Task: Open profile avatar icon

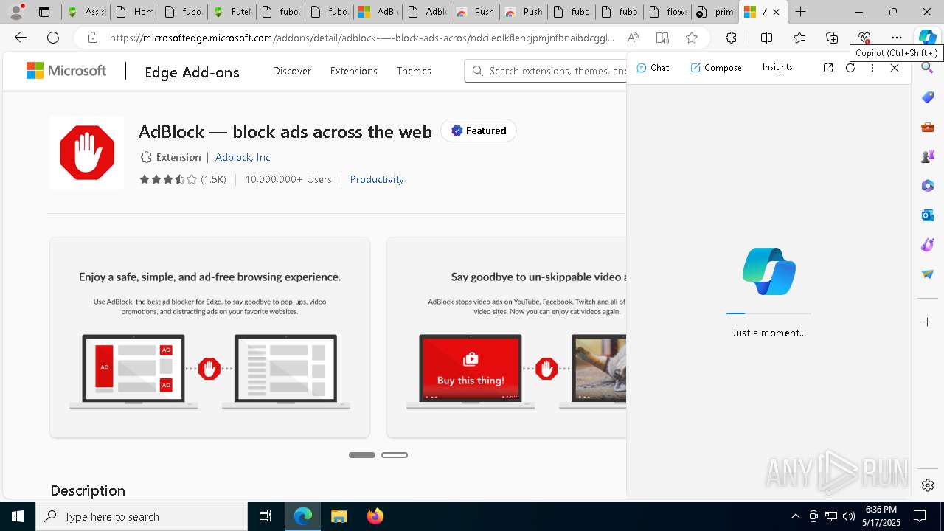Action: pyautogui.click(x=15, y=12)
